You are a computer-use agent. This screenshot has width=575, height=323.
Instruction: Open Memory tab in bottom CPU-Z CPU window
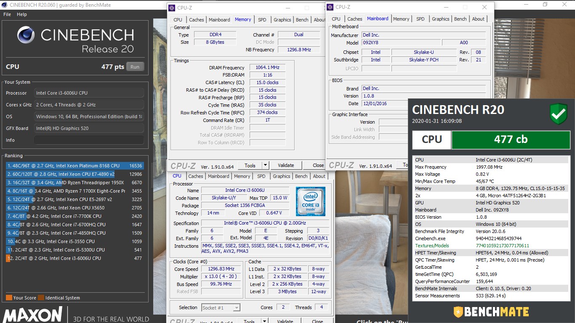point(242,176)
